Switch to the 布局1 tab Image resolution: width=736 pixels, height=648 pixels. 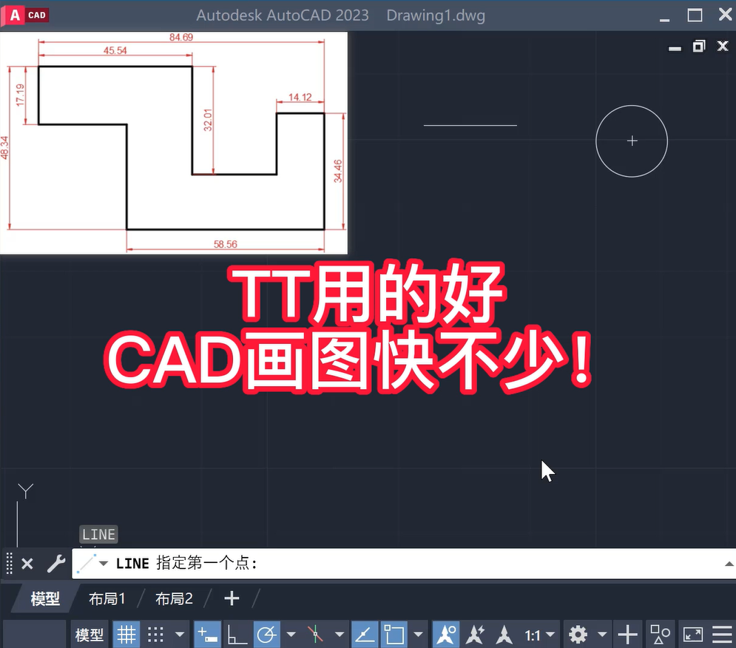coord(107,598)
